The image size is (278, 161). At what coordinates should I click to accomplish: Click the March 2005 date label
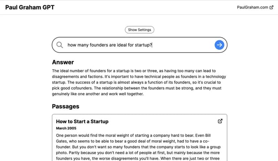[66, 128]
